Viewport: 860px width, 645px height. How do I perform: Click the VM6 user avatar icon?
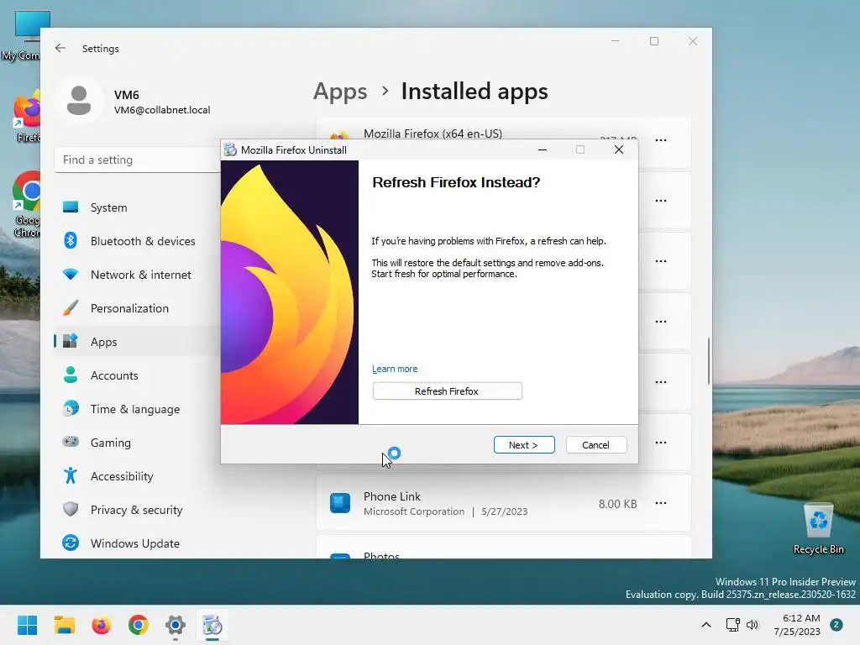pyautogui.click(x=79, y=101)
